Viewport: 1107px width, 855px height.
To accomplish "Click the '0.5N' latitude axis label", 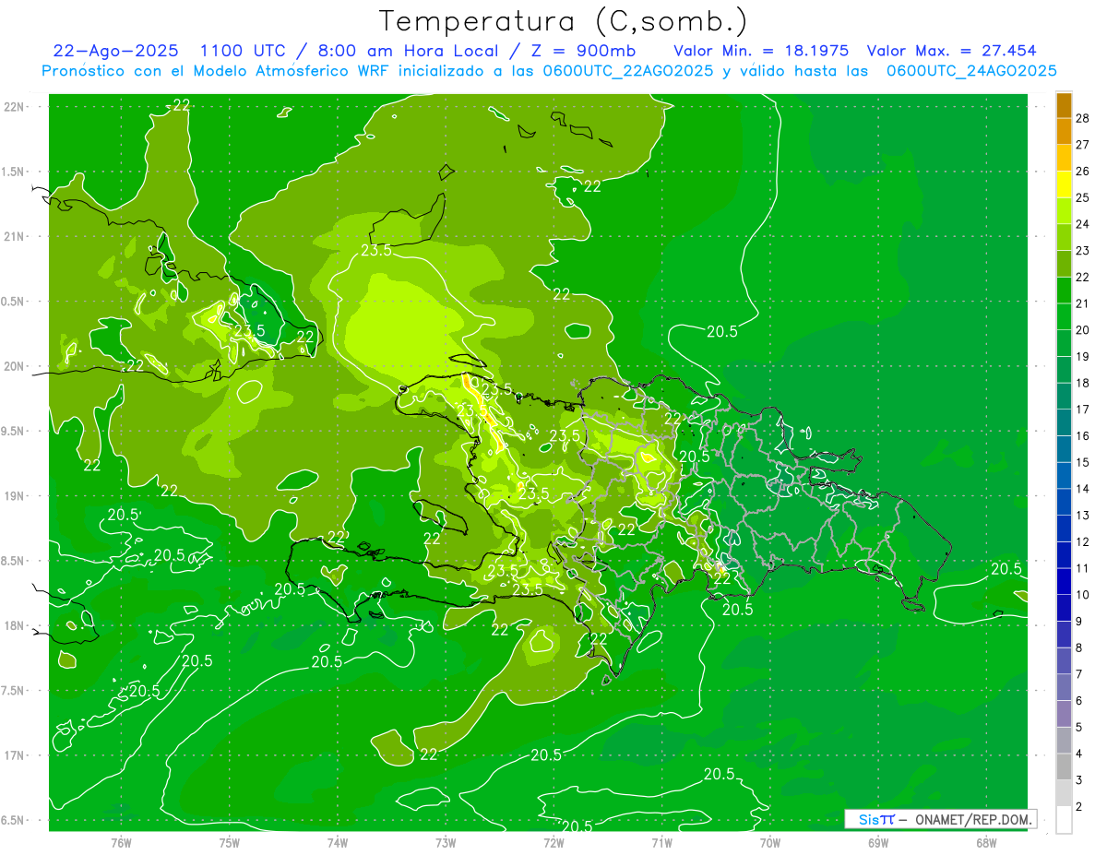I will coord(14,302).
